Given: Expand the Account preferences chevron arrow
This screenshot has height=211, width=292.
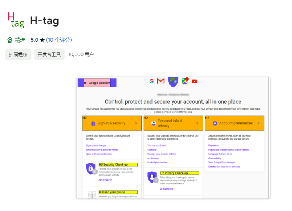Looking at the screenshot, I should (258, 123).
